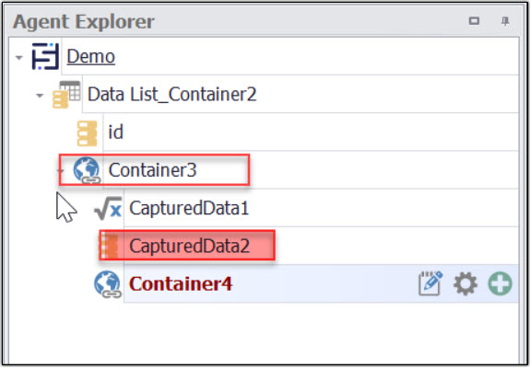Image resolution: width=531 pixels, height=368 pixels.
Task: Click the Container3 globe link icon
Action: [x=87, y=170]
